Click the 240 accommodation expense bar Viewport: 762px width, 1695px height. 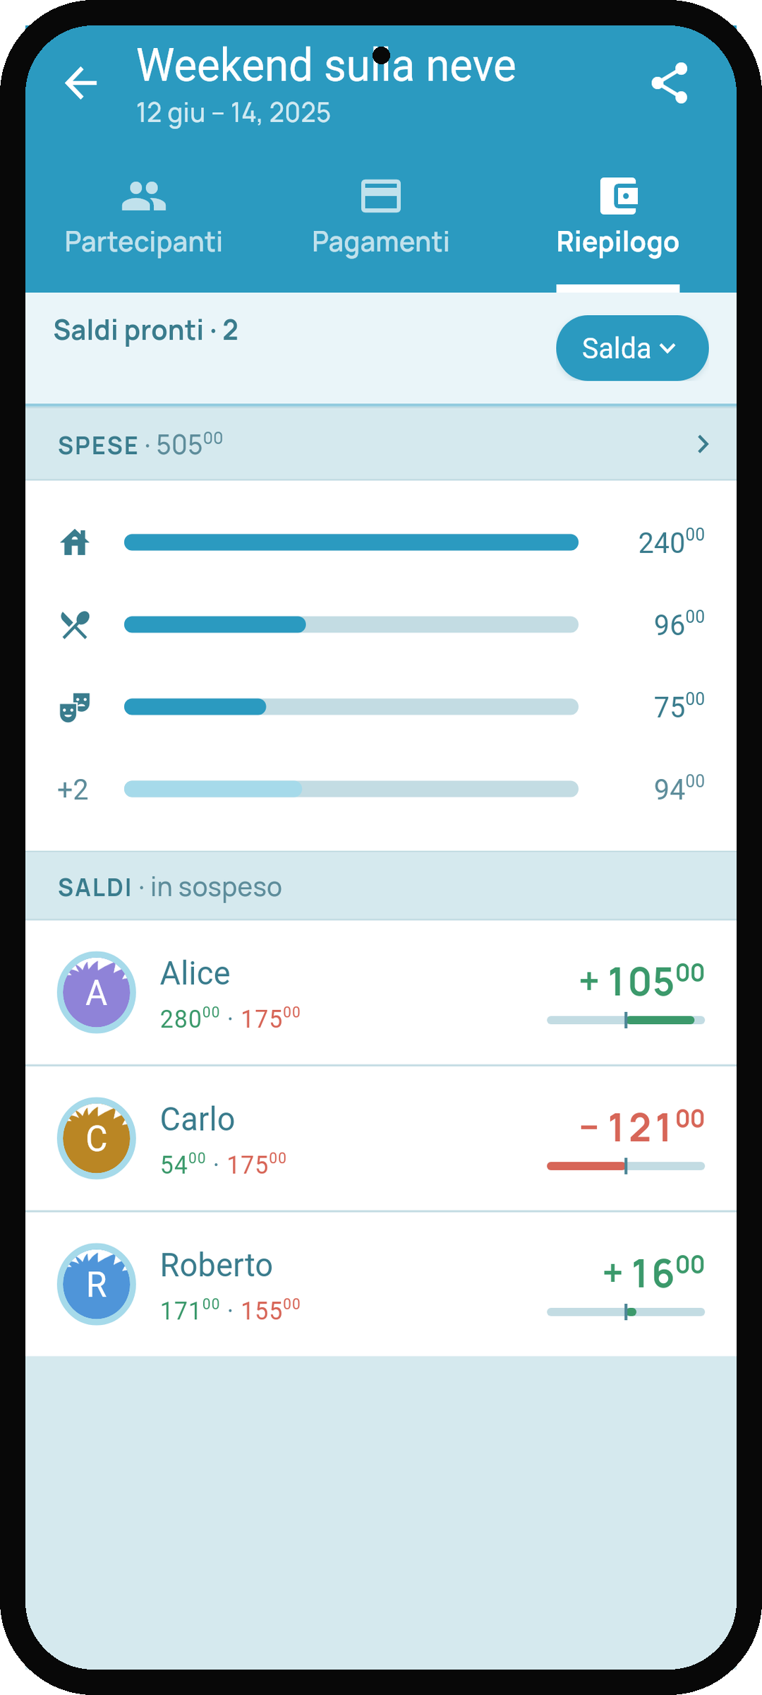tap(351, 542)
